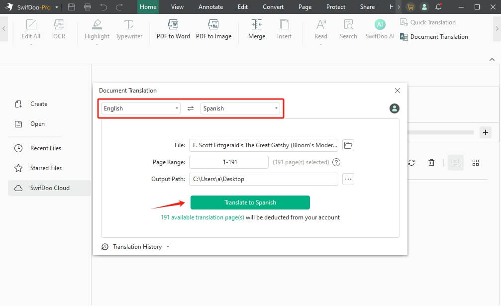Switch to the Share tab
Viewport: 501px width, 306px height.
367,6
